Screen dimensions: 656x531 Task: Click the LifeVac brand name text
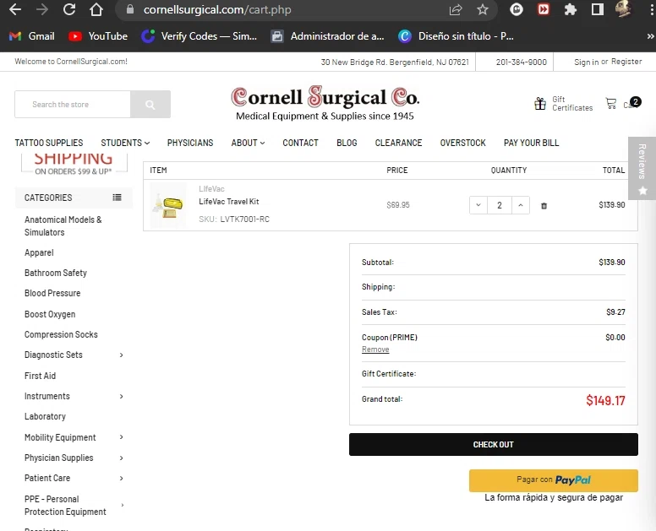coord(211,189)
